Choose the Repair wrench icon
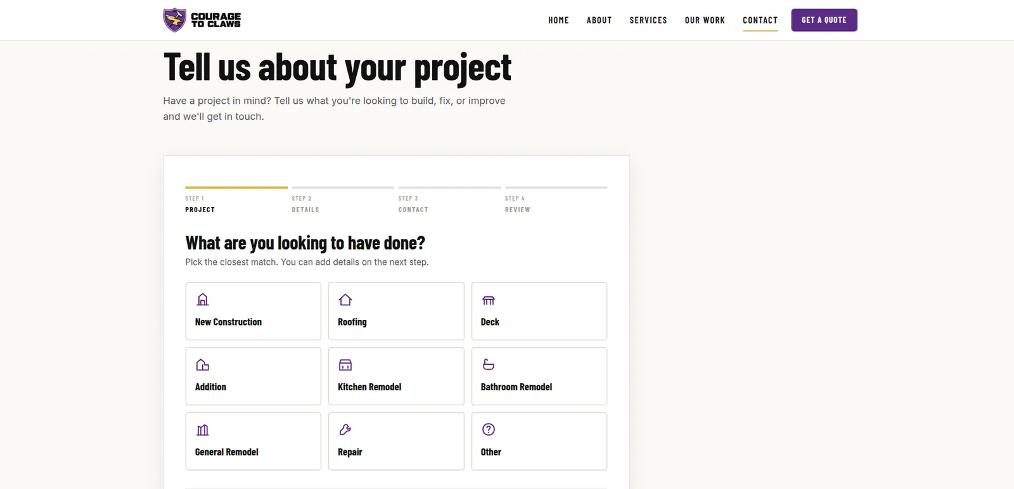 345,430
